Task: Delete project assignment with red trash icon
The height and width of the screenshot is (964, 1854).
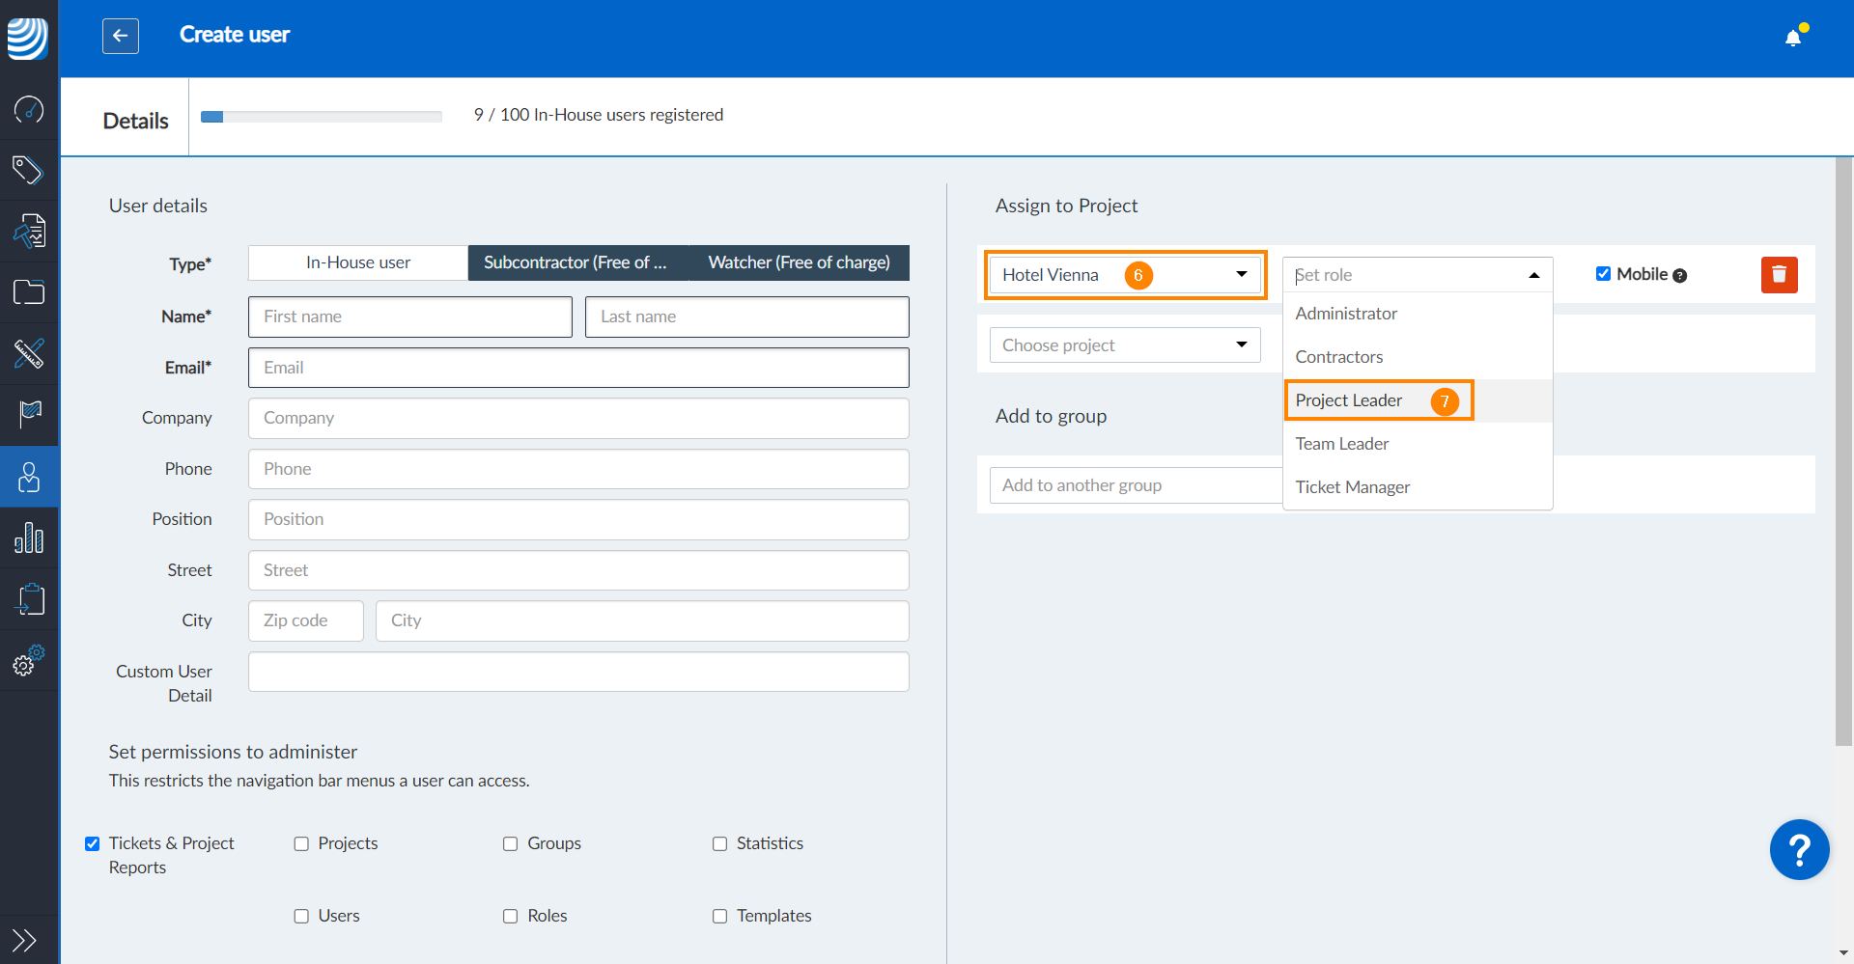Action: click(1779, 275)
